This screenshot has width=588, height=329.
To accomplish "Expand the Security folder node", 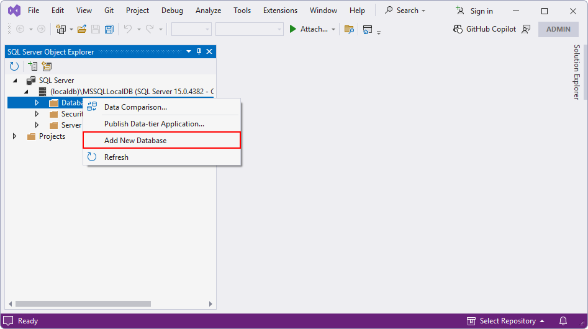I will 37,114.
